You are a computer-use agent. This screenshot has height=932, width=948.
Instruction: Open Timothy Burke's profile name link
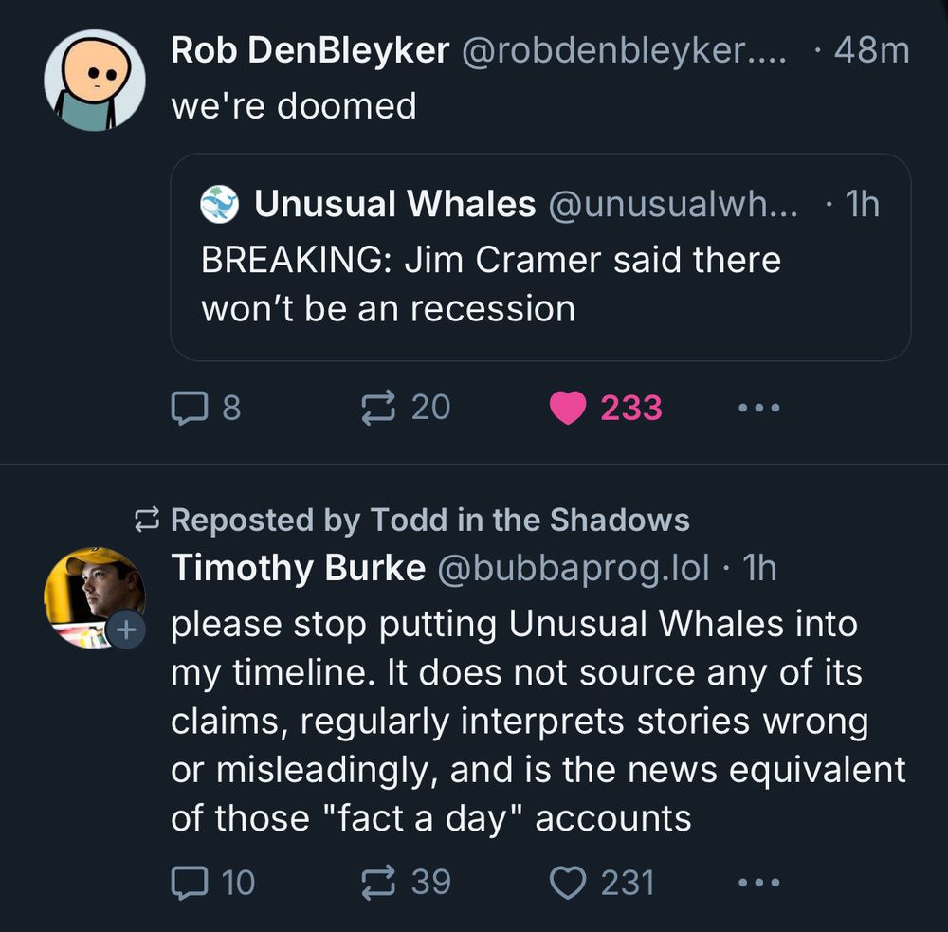(298, 568)
